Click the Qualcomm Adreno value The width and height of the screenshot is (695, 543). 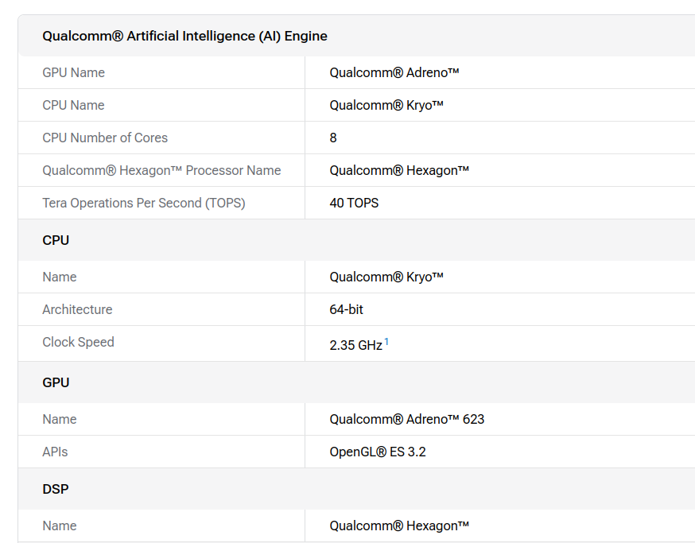[394, 72]
